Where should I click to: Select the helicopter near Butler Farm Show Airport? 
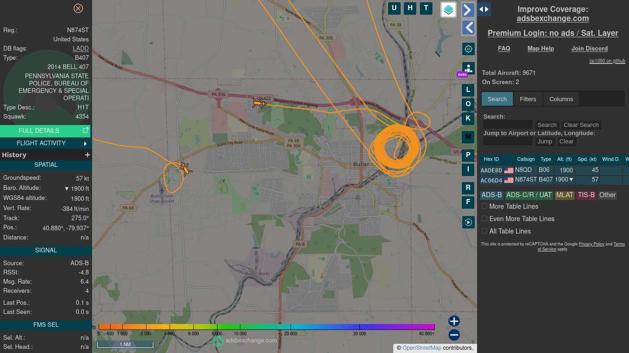click(x=186, y=169)
